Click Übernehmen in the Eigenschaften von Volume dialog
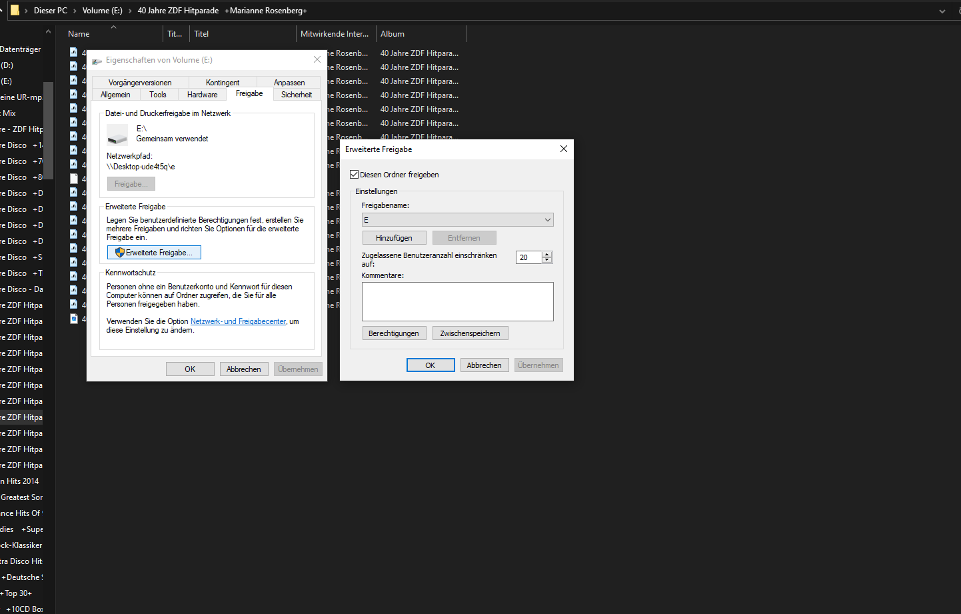Image resolution: width=961 pixels, height=614 pixels. [298, 369]
